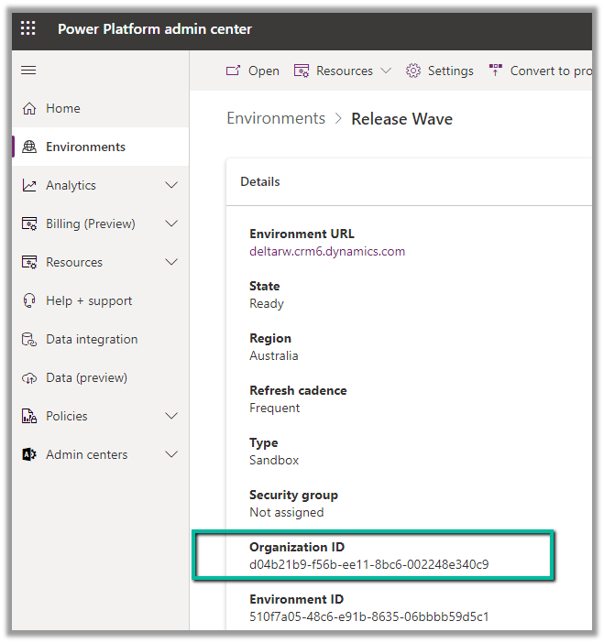Click the Home house icon

[29, 108]
